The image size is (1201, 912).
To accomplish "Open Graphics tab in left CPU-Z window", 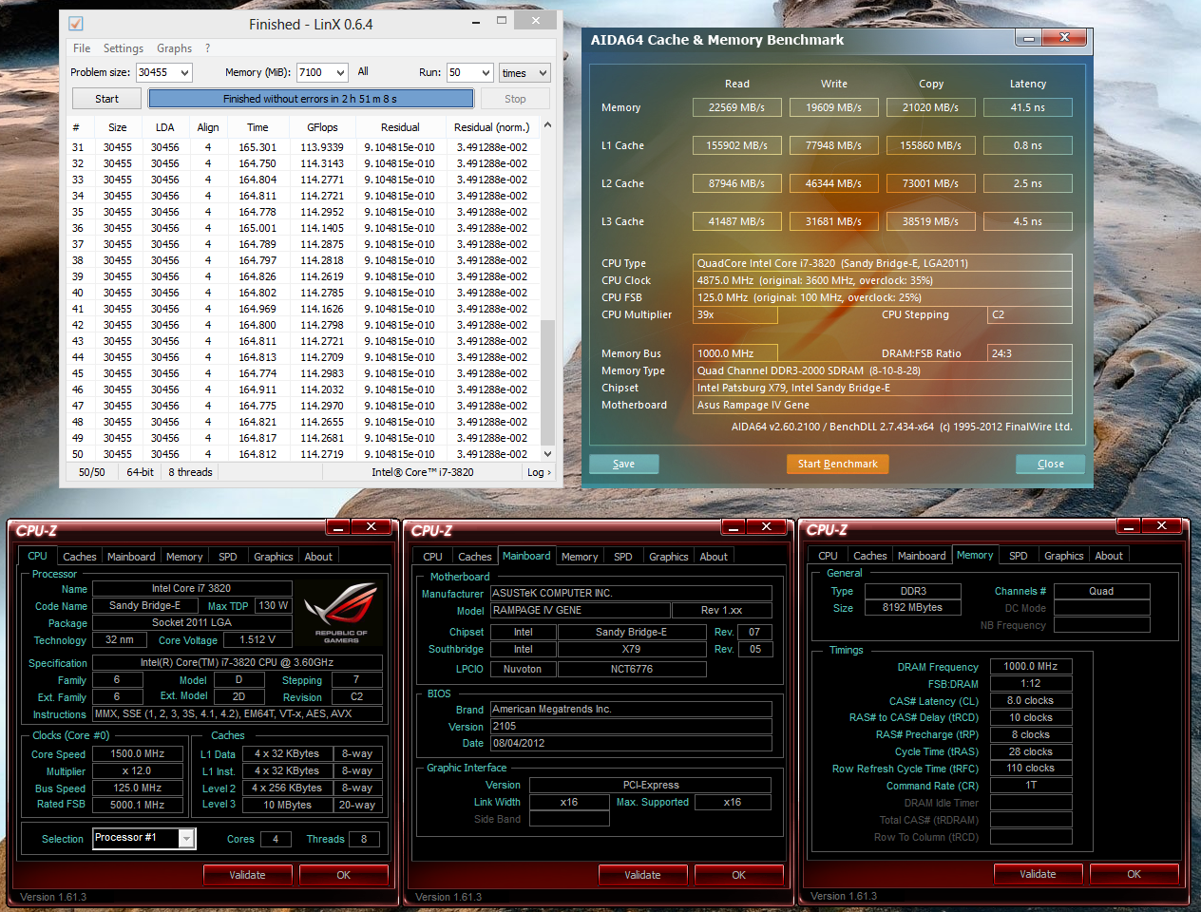I will [274, 557].
